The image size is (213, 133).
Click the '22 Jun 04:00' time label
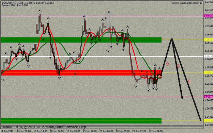[x=156, y=131]
